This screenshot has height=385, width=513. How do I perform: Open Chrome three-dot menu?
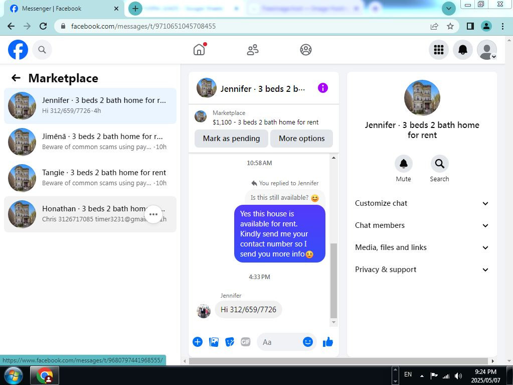point(503,26)
